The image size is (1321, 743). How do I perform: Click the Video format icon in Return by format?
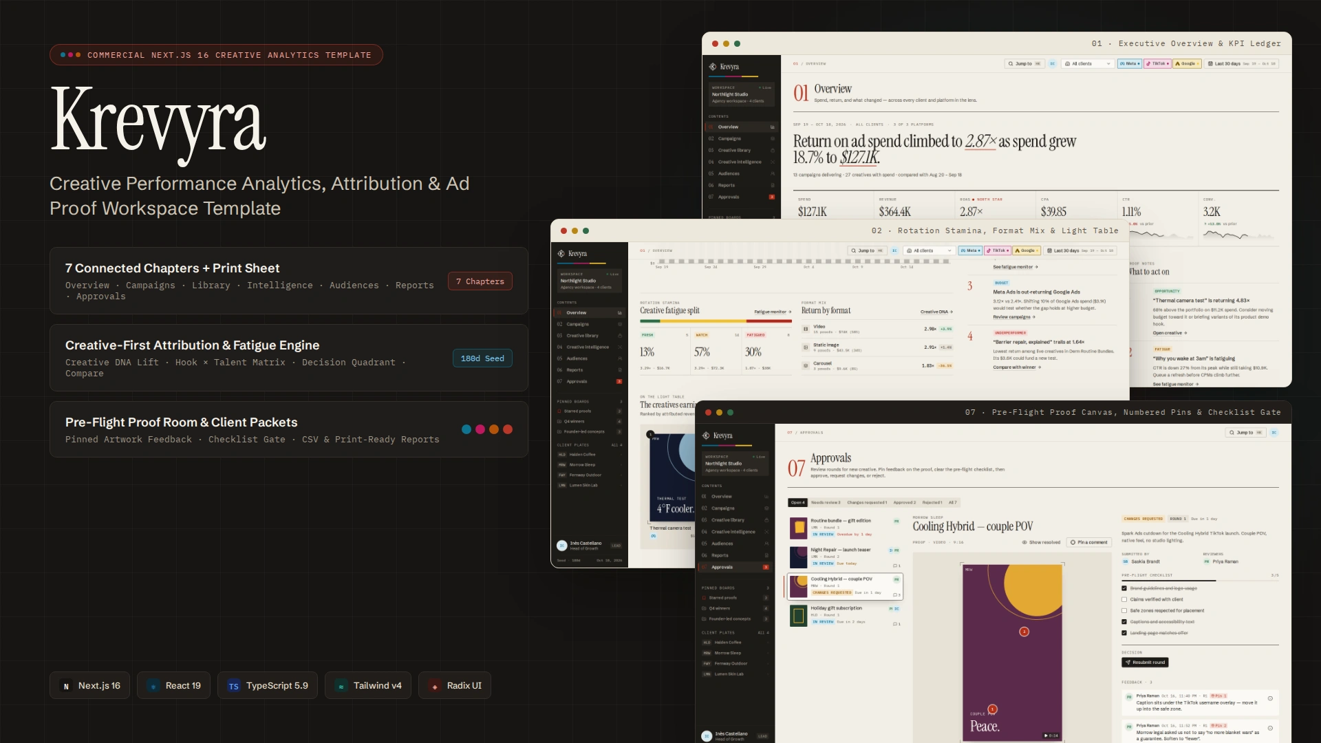(x=806, y=329)
